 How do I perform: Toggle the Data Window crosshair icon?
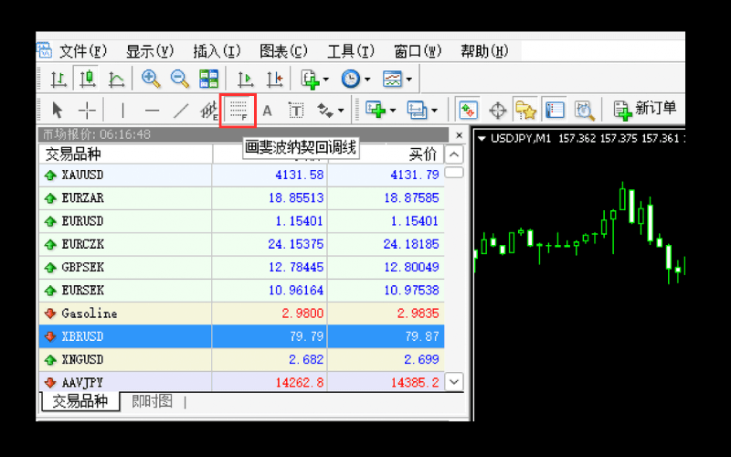coord(497,111)
